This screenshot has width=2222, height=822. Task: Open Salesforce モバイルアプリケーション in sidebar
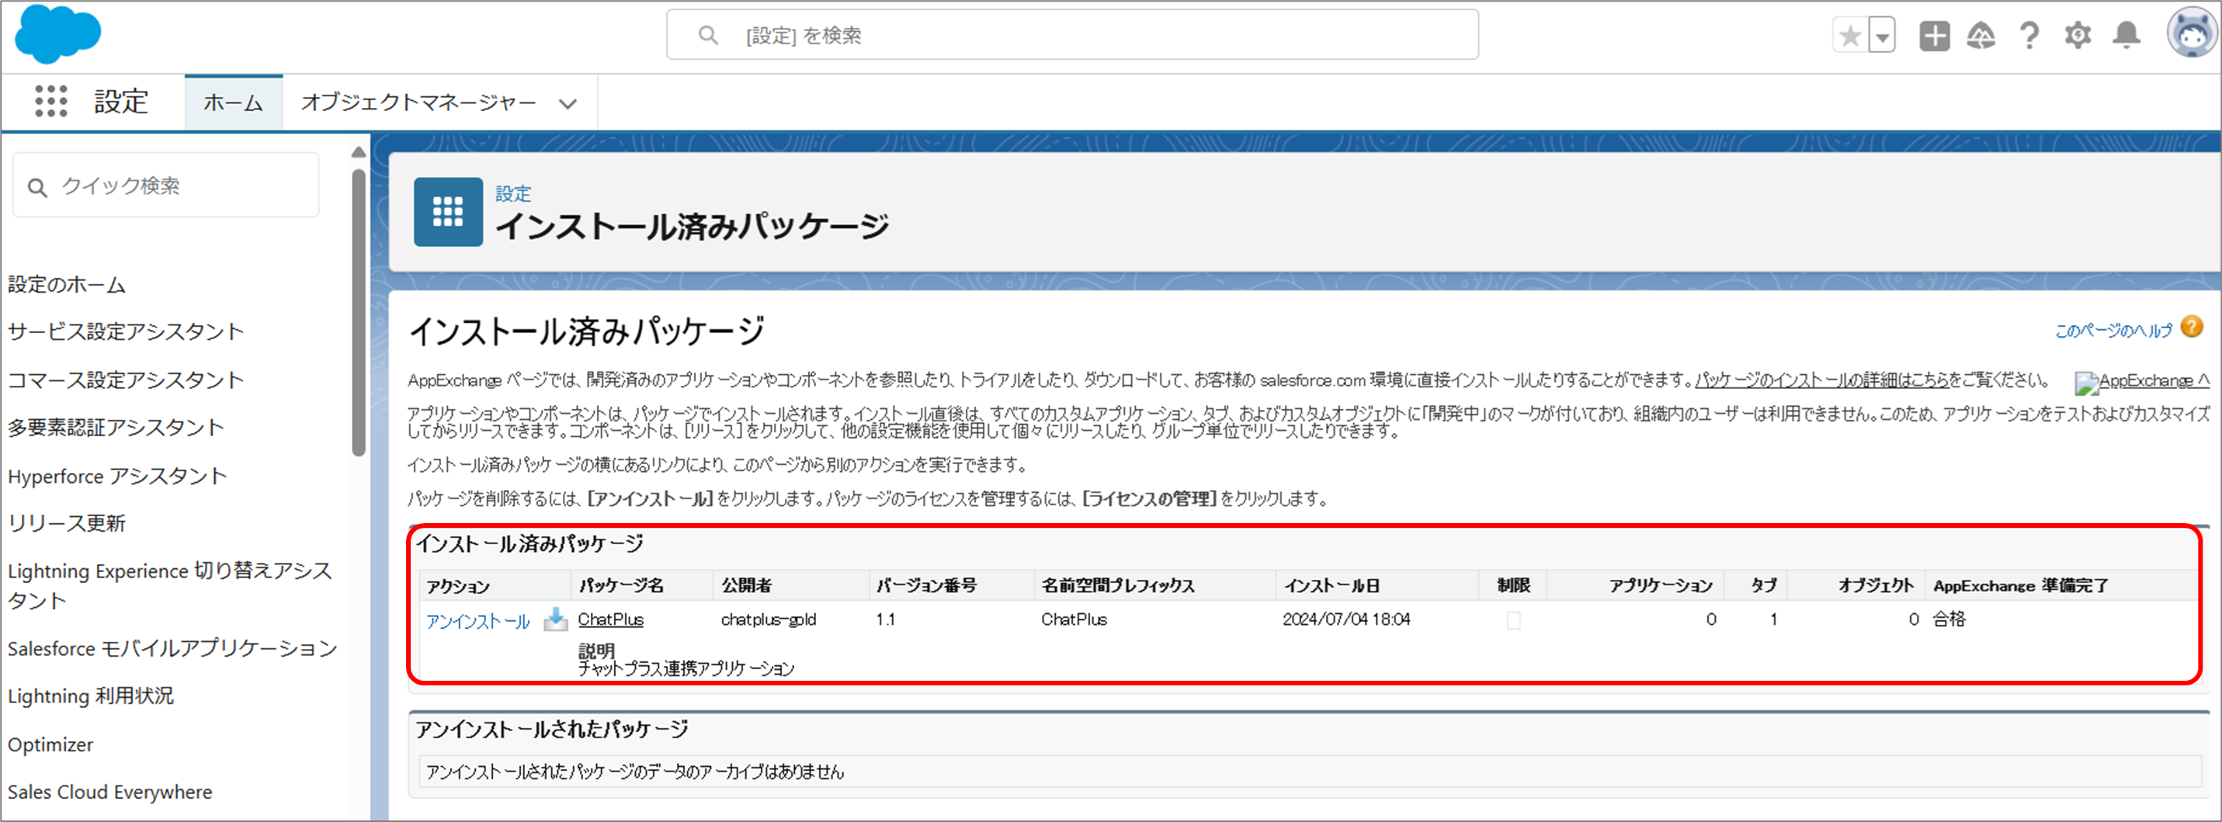point(172,649)
